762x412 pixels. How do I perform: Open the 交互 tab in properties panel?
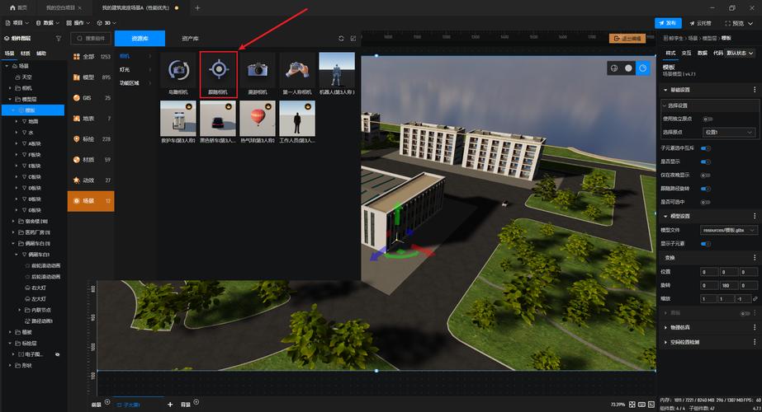tap(686, 53)
